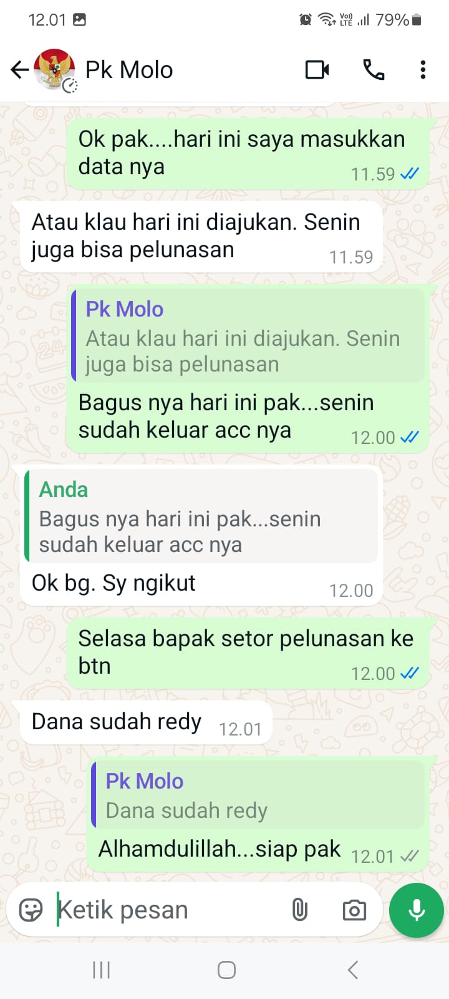This screenshot has height=999, width=449.
Task: Tap the back arrow in chat header
Action: point(20,69)
